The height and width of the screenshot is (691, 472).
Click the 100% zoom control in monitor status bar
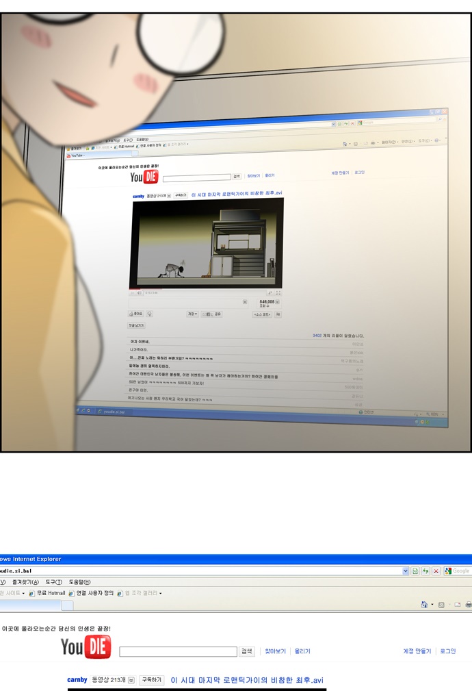435,415
